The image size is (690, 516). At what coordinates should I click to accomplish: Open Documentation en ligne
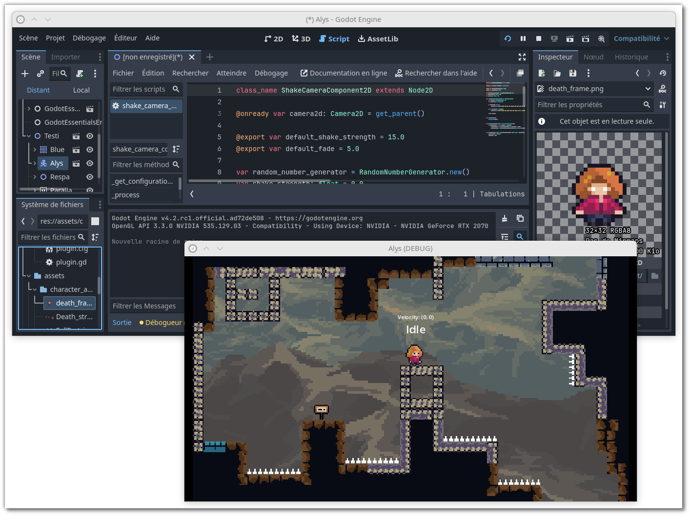click(x=344, y=73)
